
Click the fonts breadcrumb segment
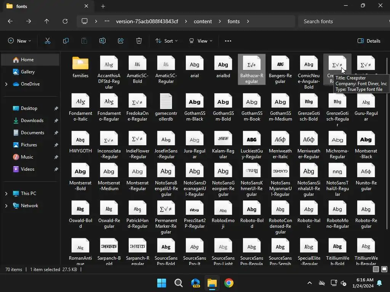click(233, 21)
